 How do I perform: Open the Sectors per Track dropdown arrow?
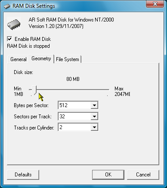pyautogui.click(x=94, y=116)
